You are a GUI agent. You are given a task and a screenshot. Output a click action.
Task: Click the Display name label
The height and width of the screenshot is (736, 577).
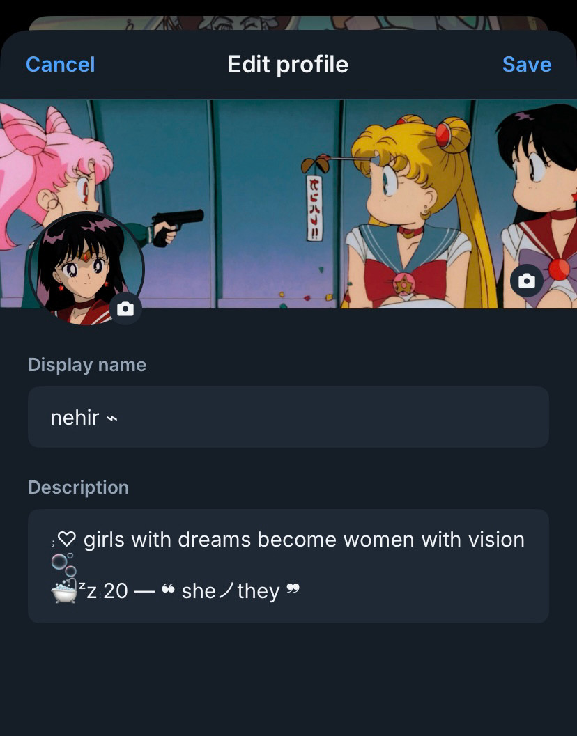click(87, 365)
